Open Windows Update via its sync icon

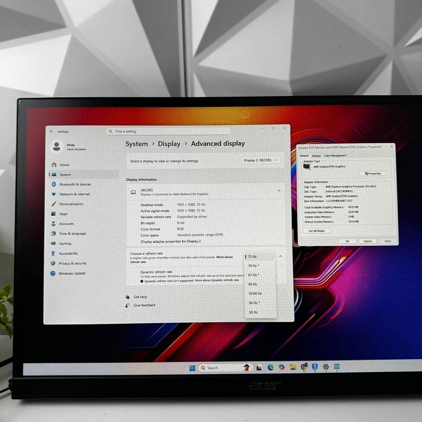53,273
